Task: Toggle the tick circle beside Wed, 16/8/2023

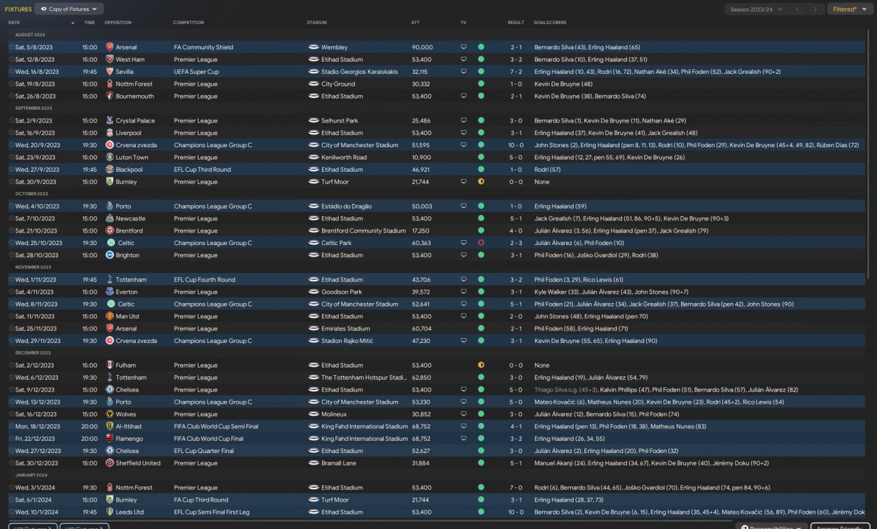Action: point(12,72)
